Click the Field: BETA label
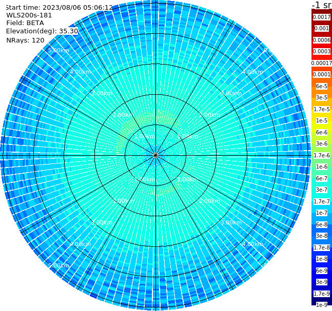 click(25, 23)
